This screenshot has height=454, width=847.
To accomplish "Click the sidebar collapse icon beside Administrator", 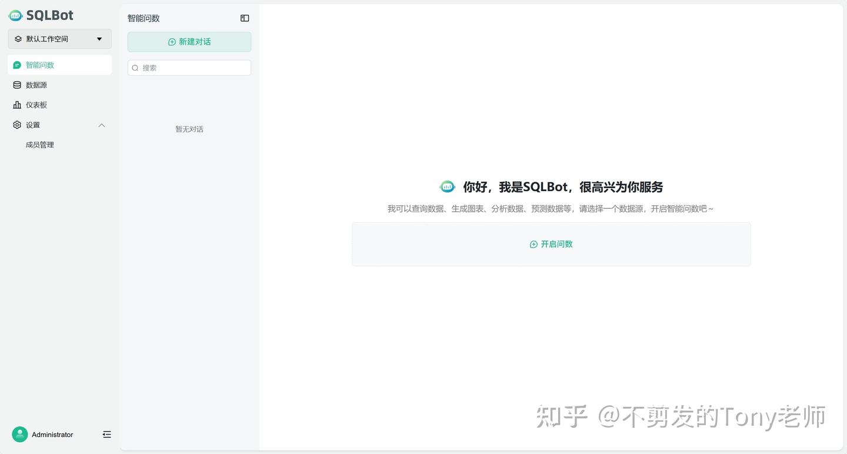I will coord(106,434).
